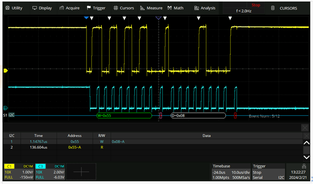Click the cyan C3 ground level indicator

click(5, 108)
